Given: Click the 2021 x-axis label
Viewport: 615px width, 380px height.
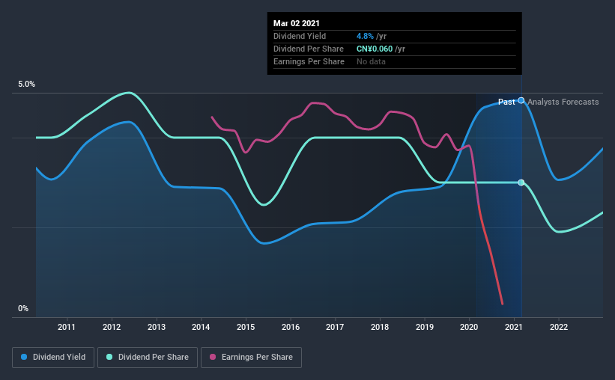Looking at the screenshot, I should (x=514, y=327).
